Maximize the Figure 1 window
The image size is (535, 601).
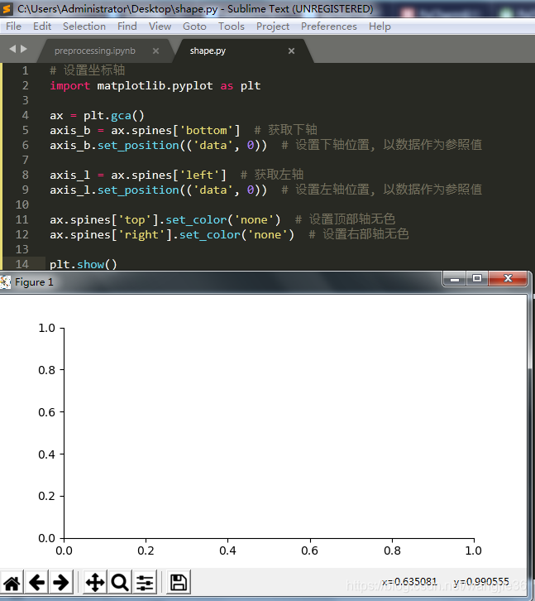tap(477, 279)
